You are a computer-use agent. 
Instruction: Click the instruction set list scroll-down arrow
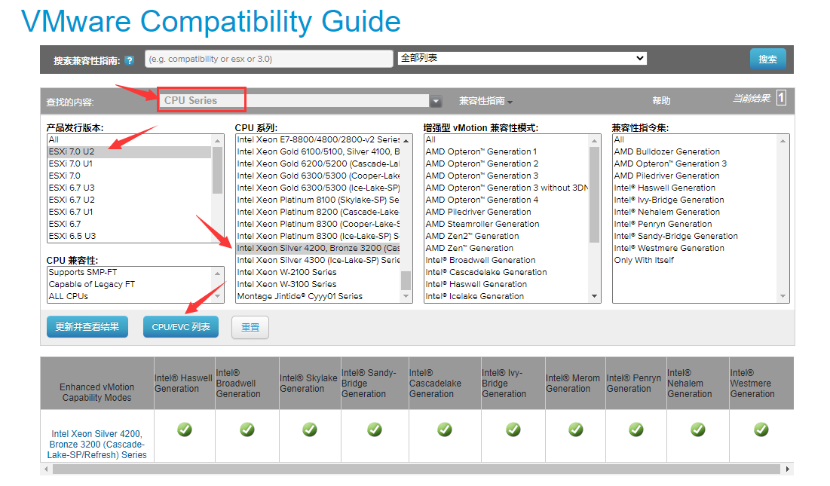click(x=783, y=297)
